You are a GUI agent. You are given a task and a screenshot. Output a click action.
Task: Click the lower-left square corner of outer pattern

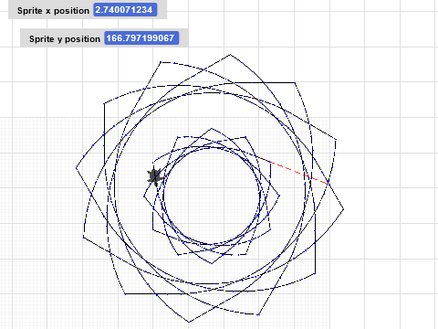pyautogui.click(x=125, y=294)
